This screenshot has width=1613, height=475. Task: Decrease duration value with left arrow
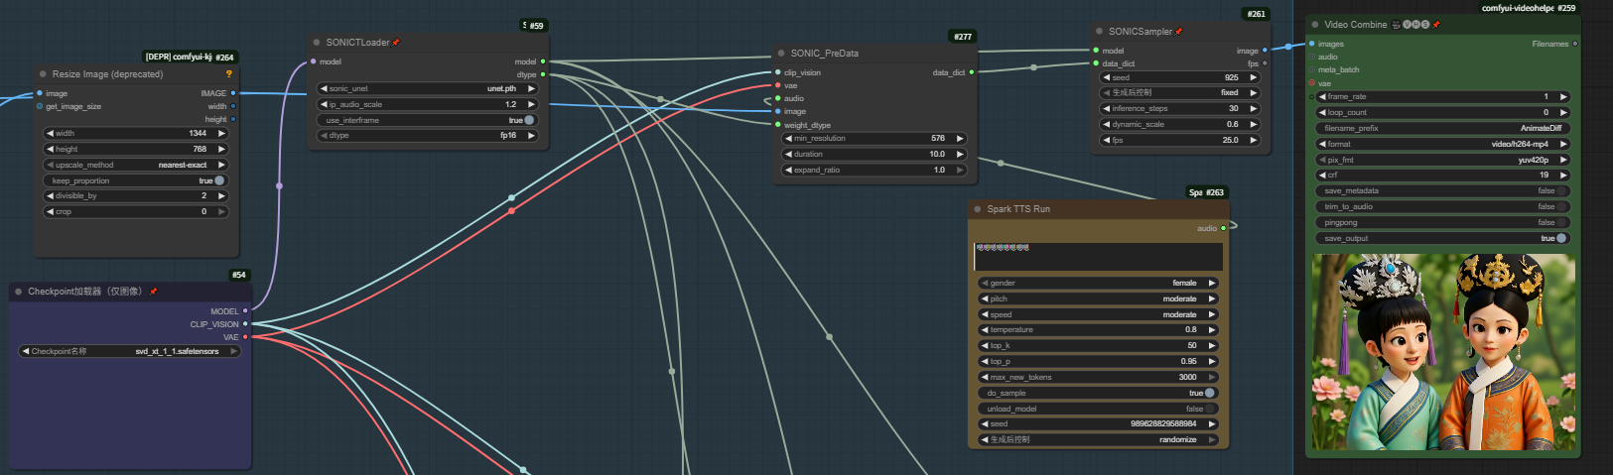[x=788, y=154]
